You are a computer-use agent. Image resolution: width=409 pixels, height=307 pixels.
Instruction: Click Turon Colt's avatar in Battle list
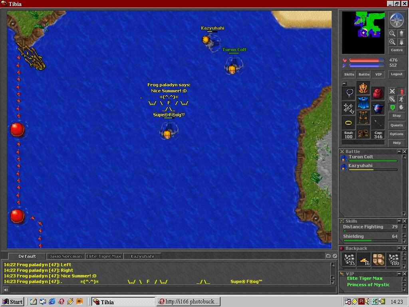344,158
